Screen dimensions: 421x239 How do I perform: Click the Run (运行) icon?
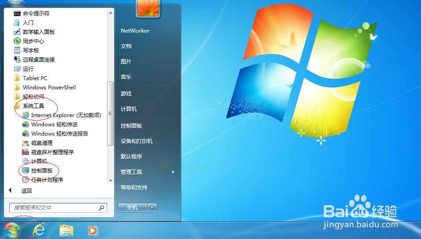coord(17,69)
